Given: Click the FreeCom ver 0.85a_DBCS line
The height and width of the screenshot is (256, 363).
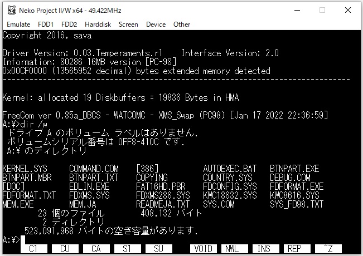Looking at the screenshot, I should [x=165, y=115].
